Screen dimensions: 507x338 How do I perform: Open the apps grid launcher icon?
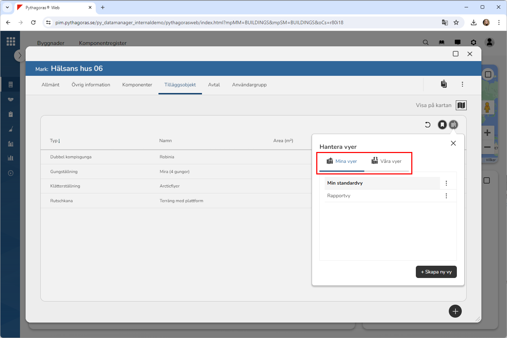tap(11, 41)
